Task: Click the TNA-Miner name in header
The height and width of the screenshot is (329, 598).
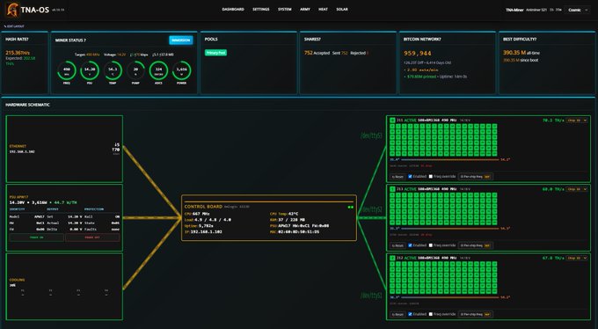Action: pyautogui.click(x=514, y=10)
